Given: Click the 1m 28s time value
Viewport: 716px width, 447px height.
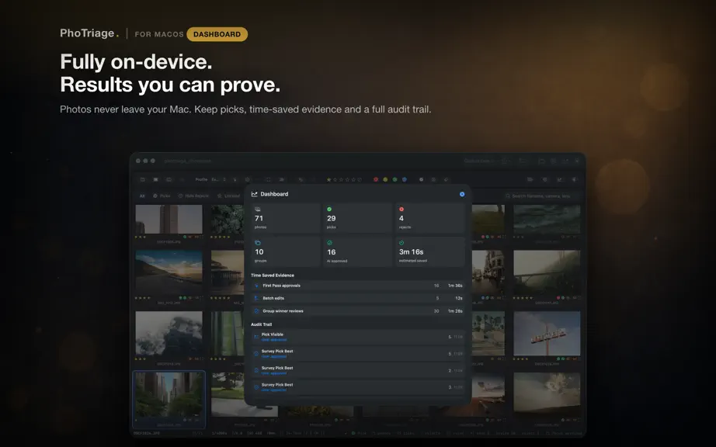Looking at the screenshot, I should tap(455, 311).
